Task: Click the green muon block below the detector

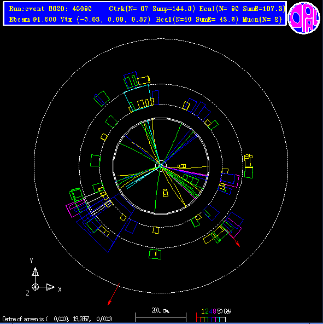Action: click(x=155, y=254)
